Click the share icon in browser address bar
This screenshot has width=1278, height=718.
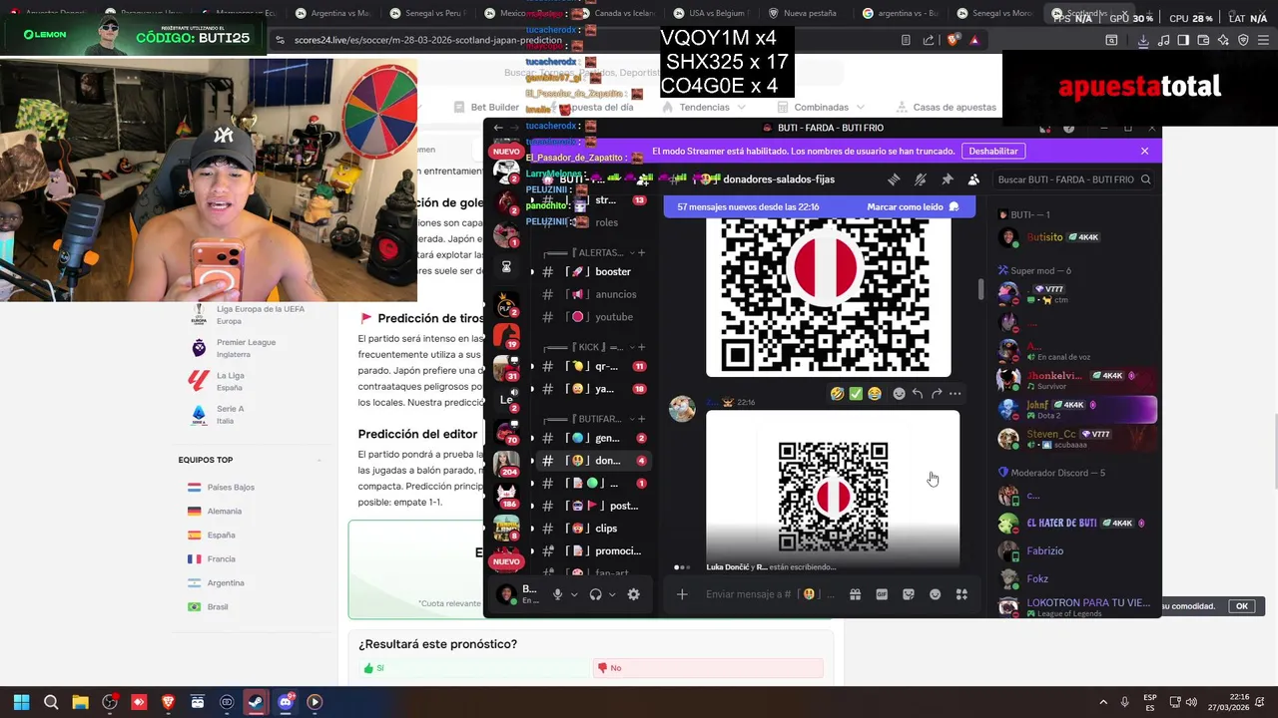pyautogui.click(x=929, y=40)
